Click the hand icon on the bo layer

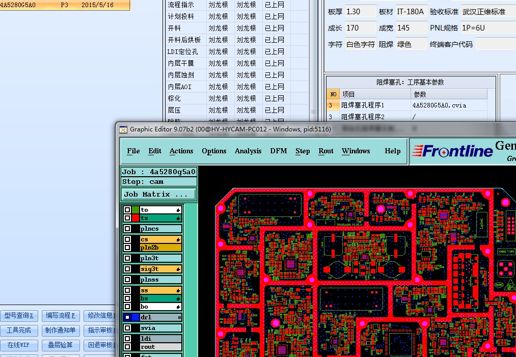(x=178, y=307)
